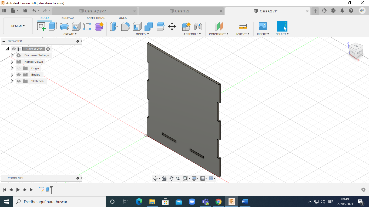Select the Create Form tool
369x207 pixels.
pos(99,26)
